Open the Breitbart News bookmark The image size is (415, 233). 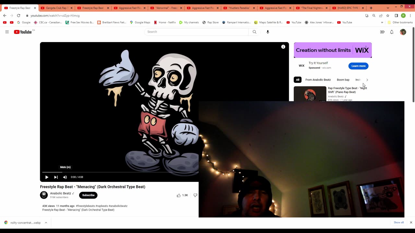pyautogui.click(x=112, y=22)
